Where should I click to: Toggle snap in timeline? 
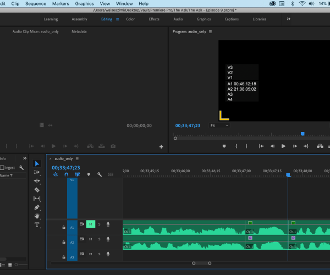[x=66, y=174]
